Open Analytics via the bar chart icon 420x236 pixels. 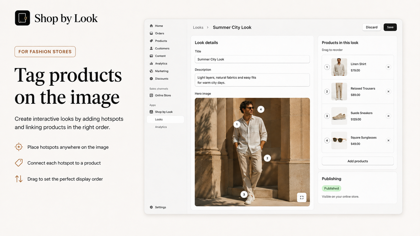pos(151,63)
